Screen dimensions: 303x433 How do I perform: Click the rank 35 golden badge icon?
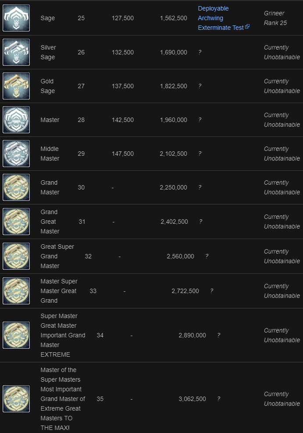(16, 399)
